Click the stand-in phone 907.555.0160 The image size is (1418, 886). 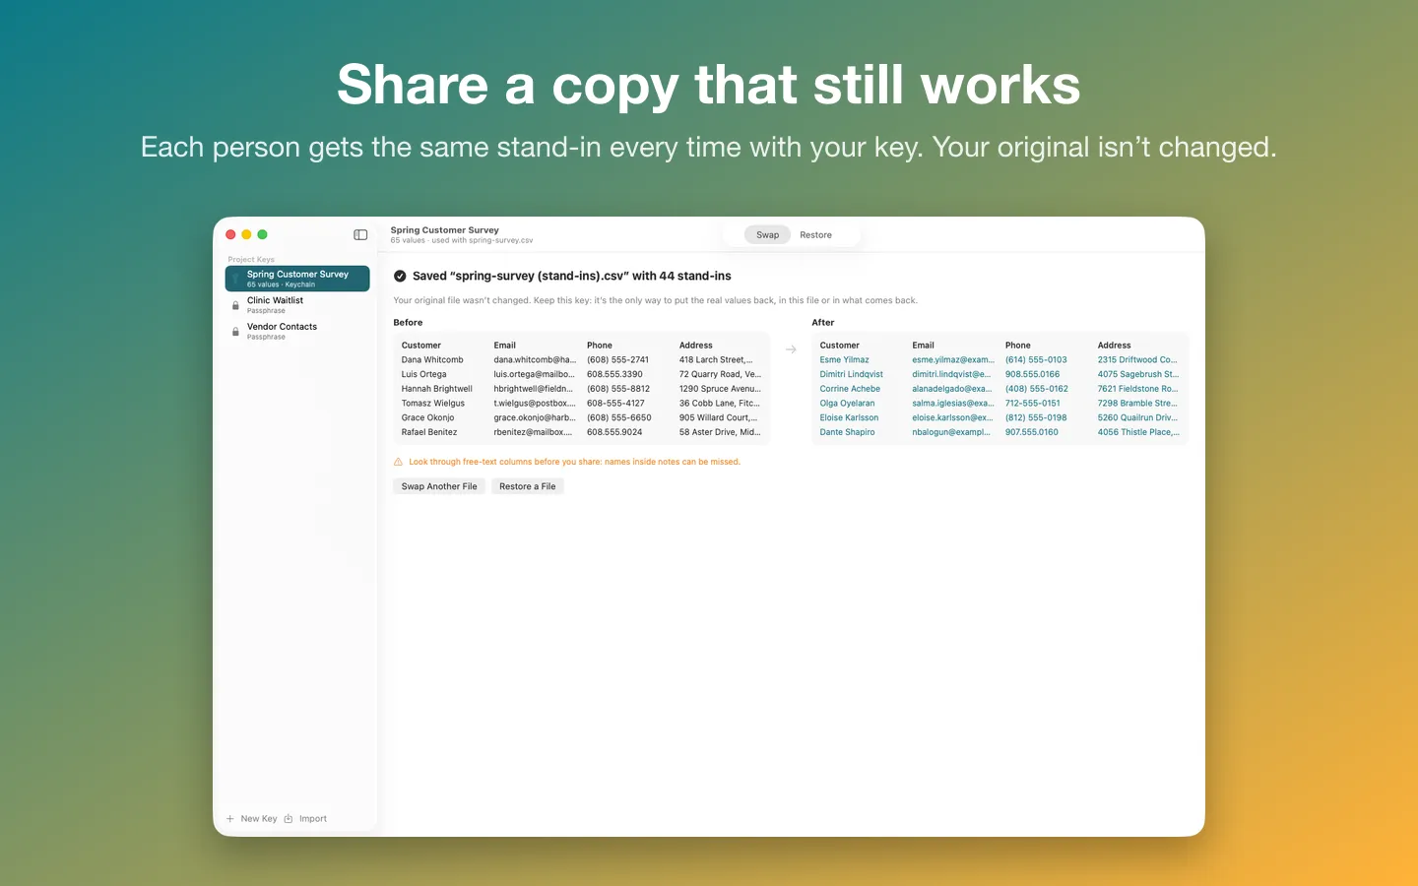point(1032,432)
